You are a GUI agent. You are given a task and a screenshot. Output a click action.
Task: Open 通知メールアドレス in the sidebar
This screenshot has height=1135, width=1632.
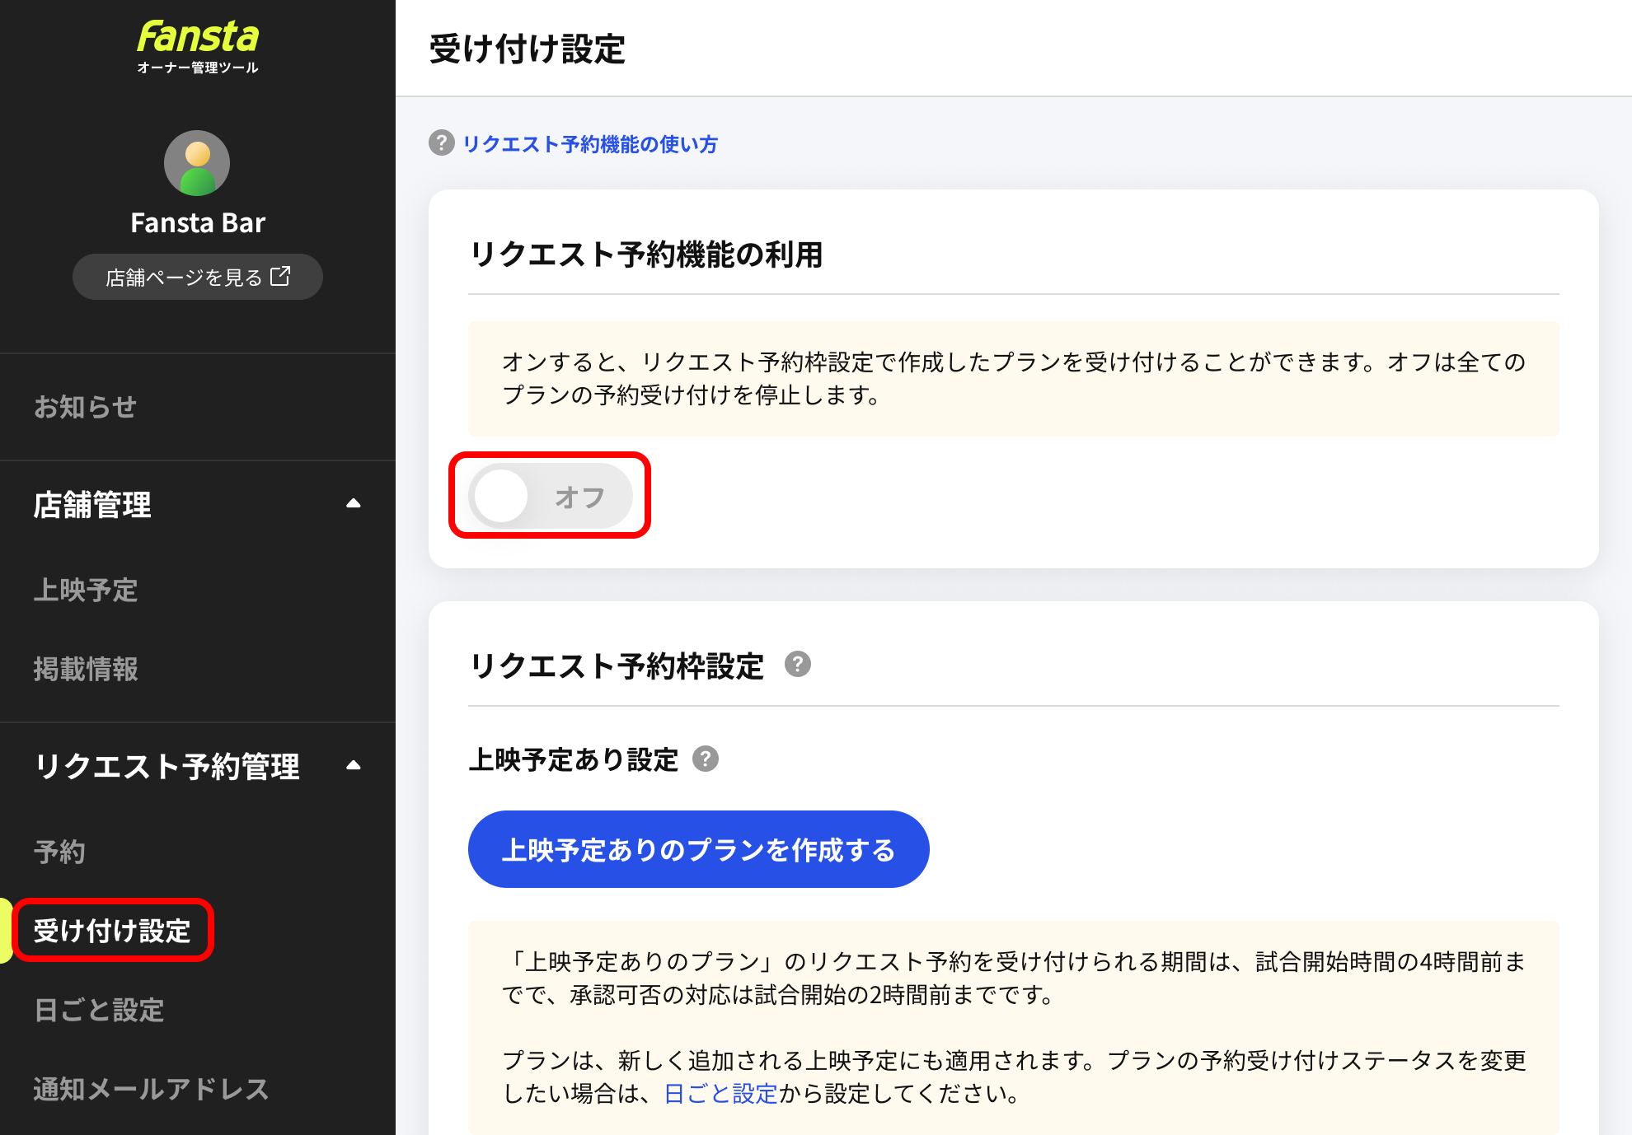(152, 1089)
